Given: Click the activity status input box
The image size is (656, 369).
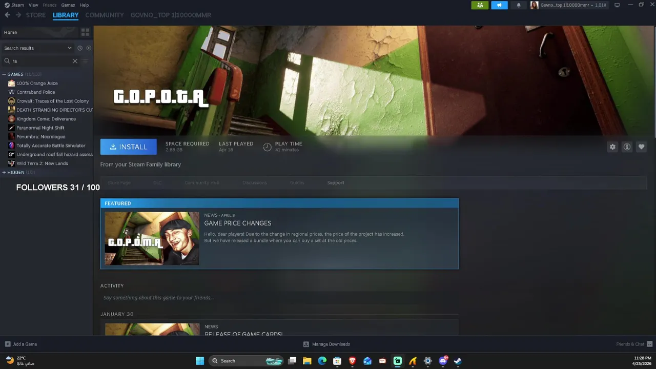Looking at the screenshot, I should (x=279, y=298).
